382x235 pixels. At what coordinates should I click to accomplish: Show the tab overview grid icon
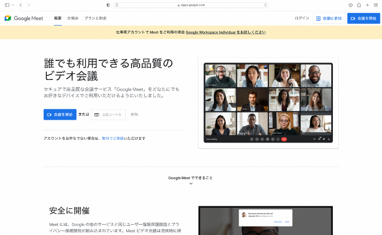click(375, 5)
